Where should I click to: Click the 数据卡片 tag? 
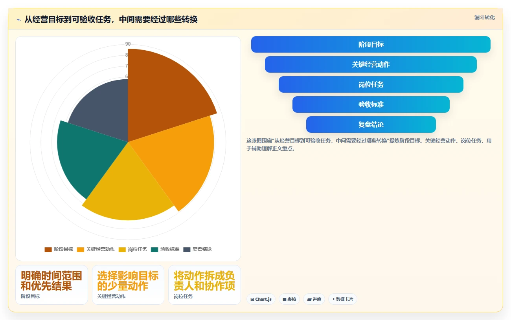click(x=343, y=299)
